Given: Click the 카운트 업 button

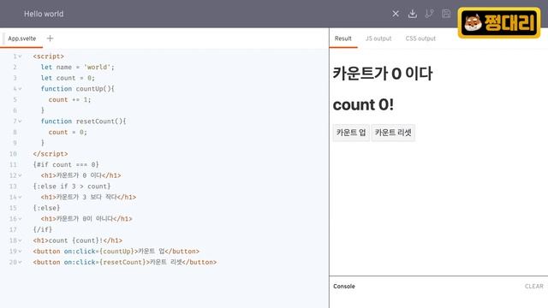Looking at the screenshot, I should 351,133.
